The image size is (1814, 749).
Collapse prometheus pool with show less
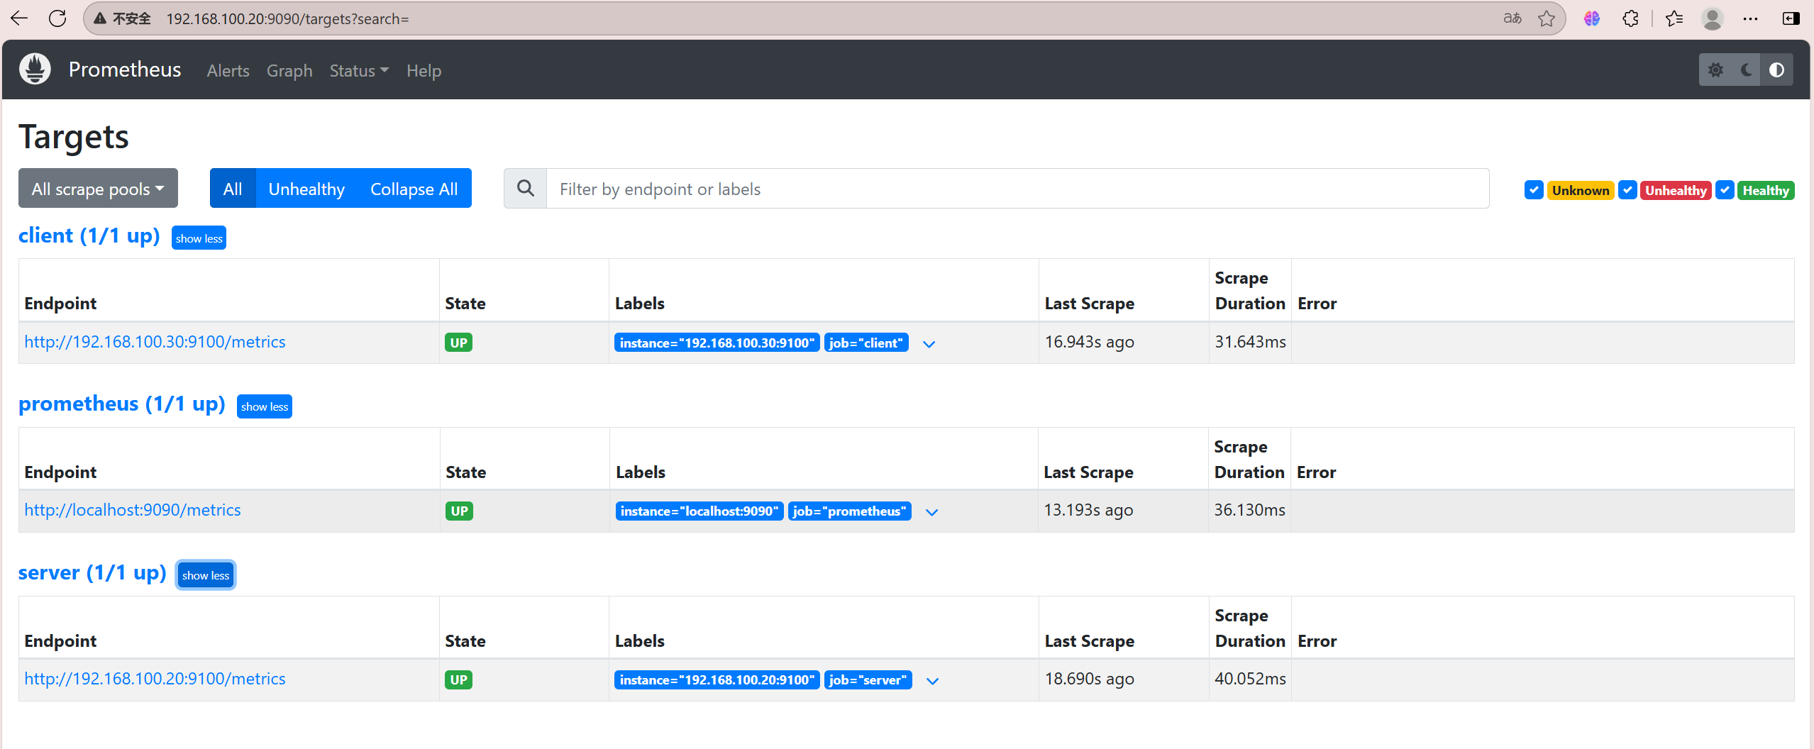(x=265, y=406)
